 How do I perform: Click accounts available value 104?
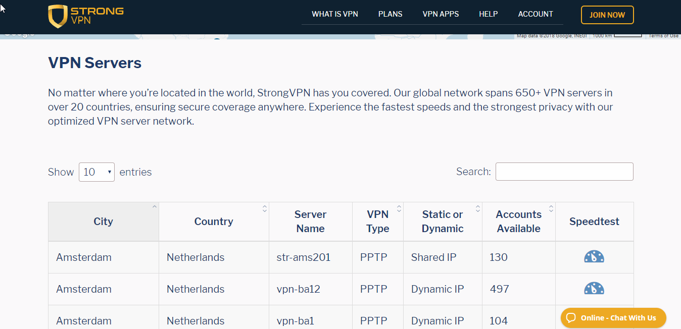coord(499,321)
